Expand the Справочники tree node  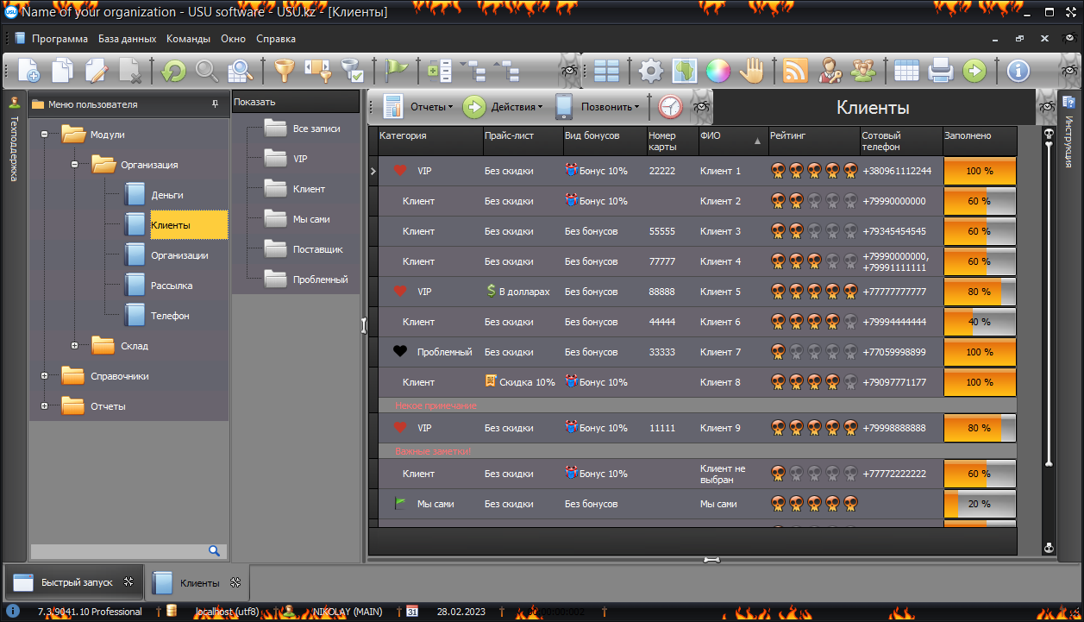pyautogui.click(x=44, y=376)
